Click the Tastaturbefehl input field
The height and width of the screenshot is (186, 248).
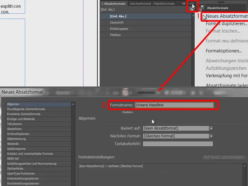point(178,144)
